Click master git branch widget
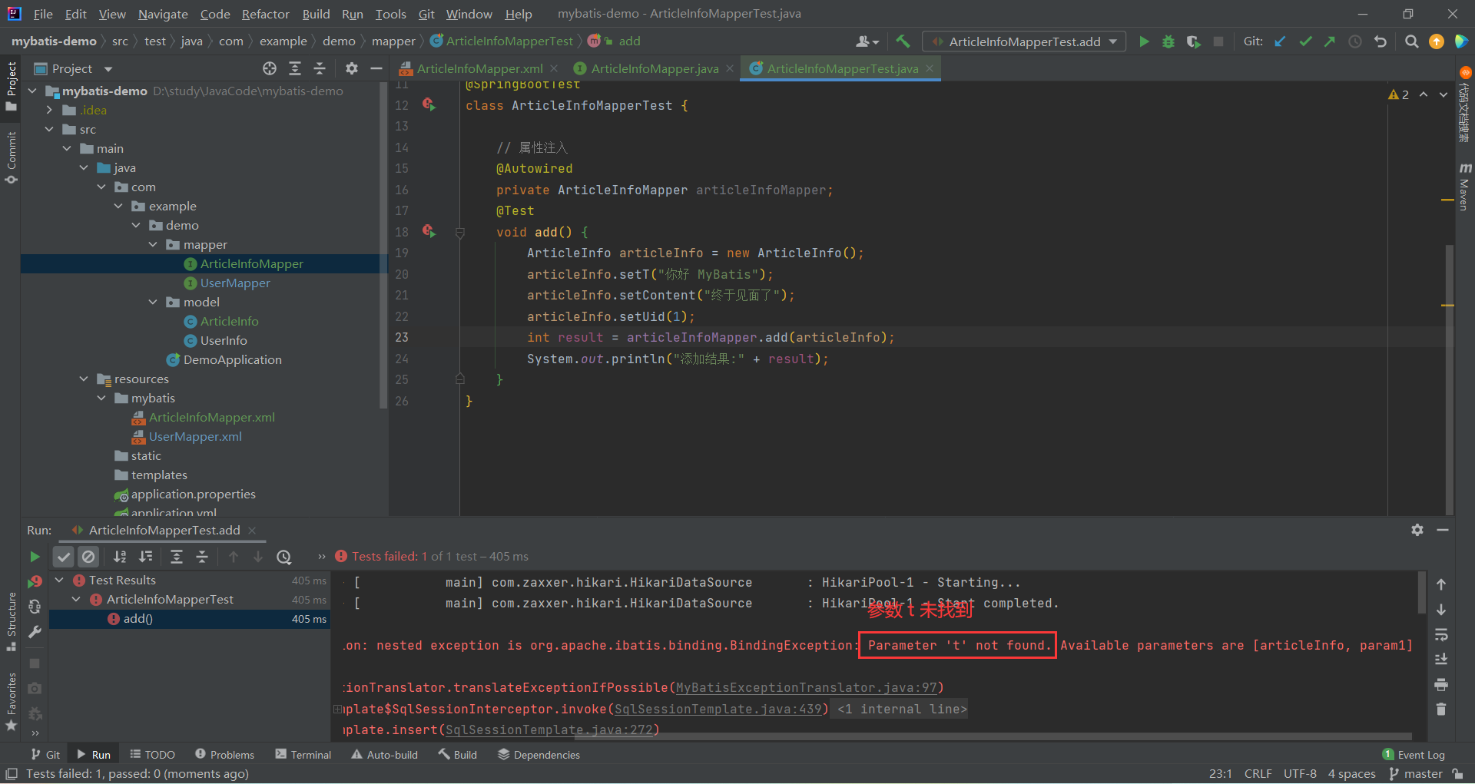The image size is (1475, 784). click(1416, 774)
